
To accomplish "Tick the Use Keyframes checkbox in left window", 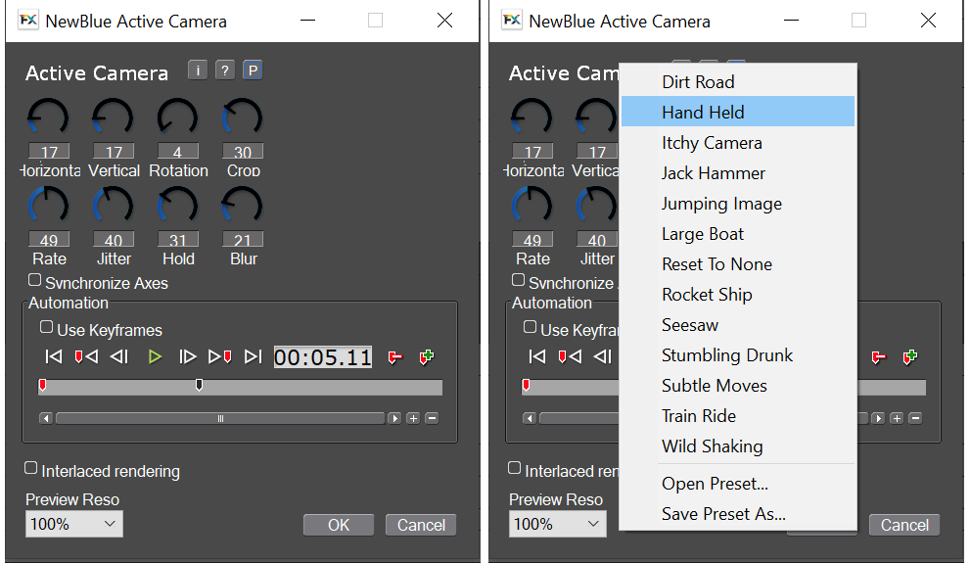I will (46, 328).
